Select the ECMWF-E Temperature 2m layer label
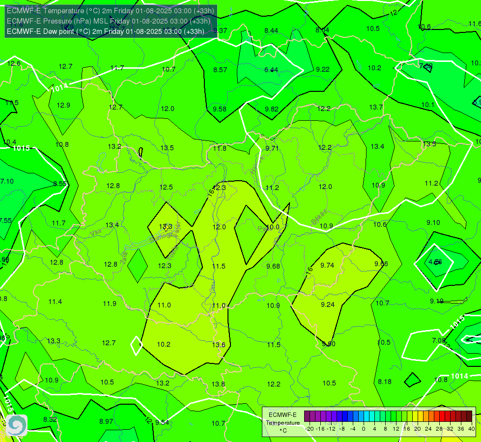Screen dimensions: 481x442 click(110, 11)
